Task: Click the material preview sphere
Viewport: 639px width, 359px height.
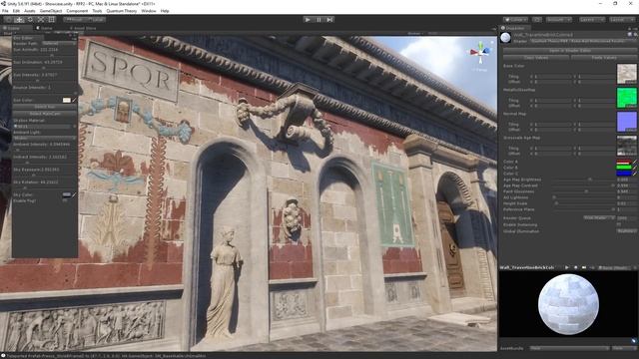Action: point(568,304)
